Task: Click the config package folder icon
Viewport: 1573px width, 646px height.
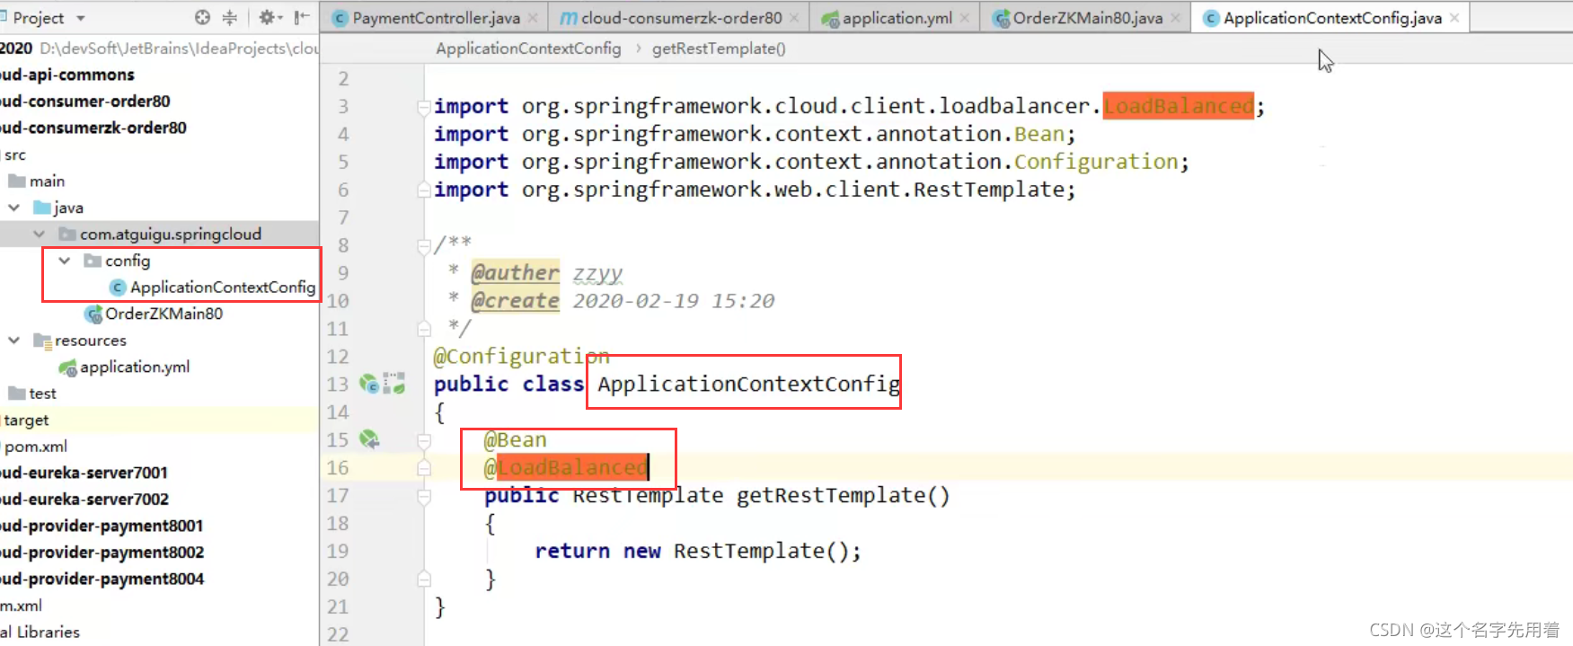Action: pyautogui.click(x=93, y=261)
